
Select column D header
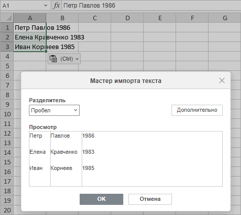click(127, 18)
